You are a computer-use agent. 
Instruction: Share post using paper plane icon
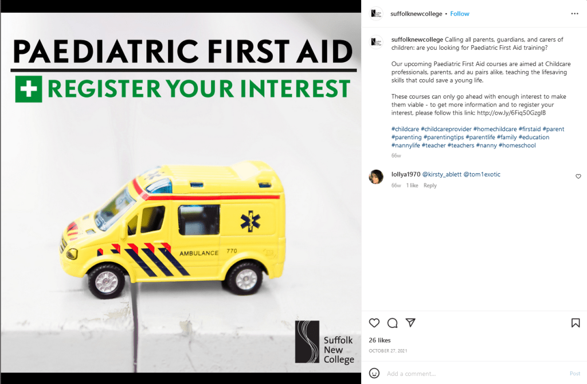pyautogui.click(x=410, y=322)
